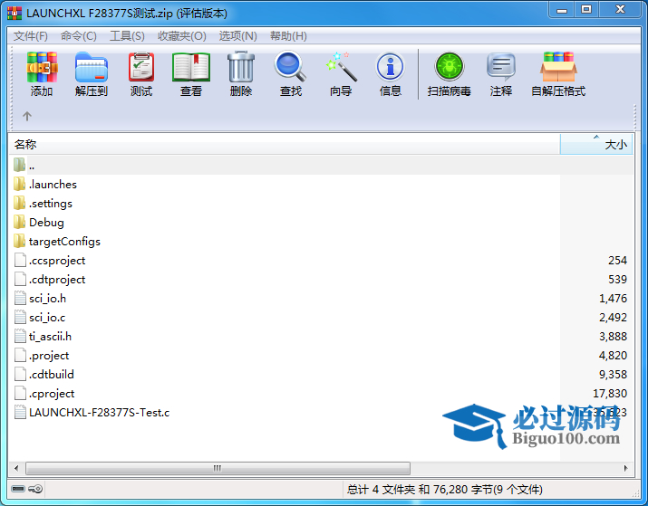Launch the Wizard (向导) wand icon
The width and height of the screenshot is (648, 506).
point(341,67)
